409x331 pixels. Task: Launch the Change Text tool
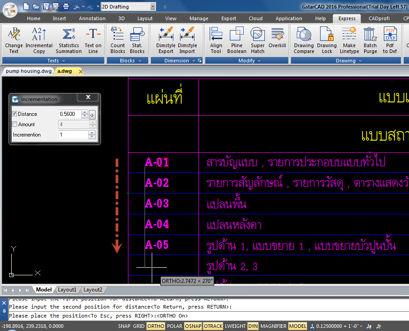pyautogui.click(x=14, y=40)
